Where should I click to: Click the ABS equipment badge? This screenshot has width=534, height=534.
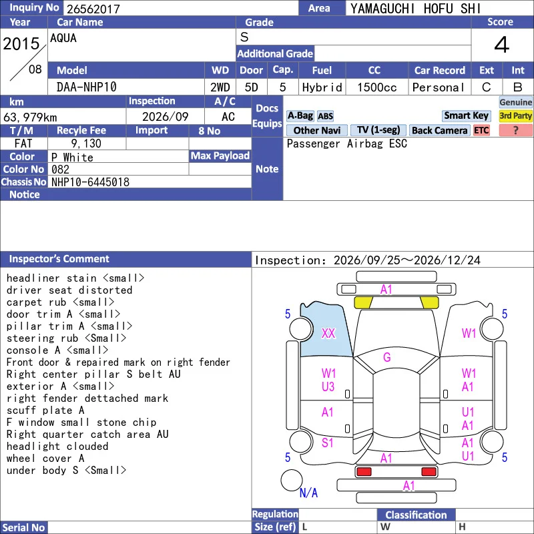(x=325, y=116)
